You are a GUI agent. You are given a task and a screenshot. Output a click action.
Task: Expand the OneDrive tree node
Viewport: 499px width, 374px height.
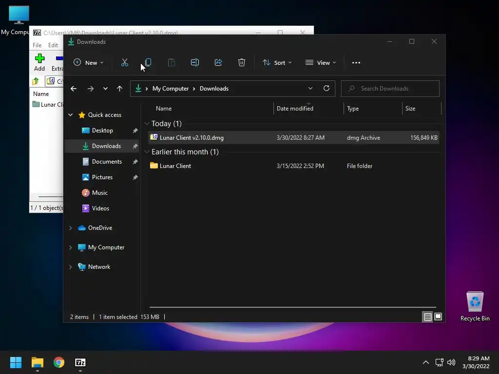coord(70,228)
